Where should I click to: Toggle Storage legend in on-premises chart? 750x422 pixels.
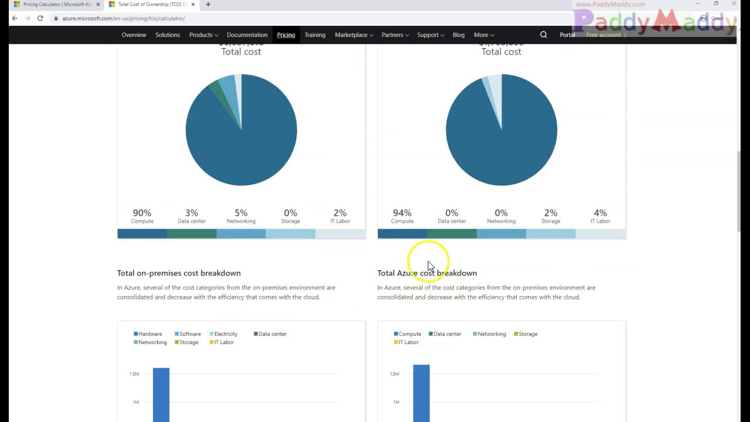tap(186, 342)
